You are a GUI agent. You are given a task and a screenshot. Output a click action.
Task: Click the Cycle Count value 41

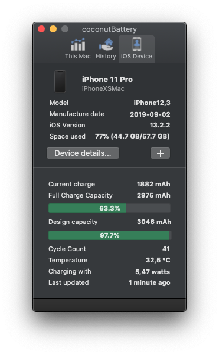tap(166, 249)
